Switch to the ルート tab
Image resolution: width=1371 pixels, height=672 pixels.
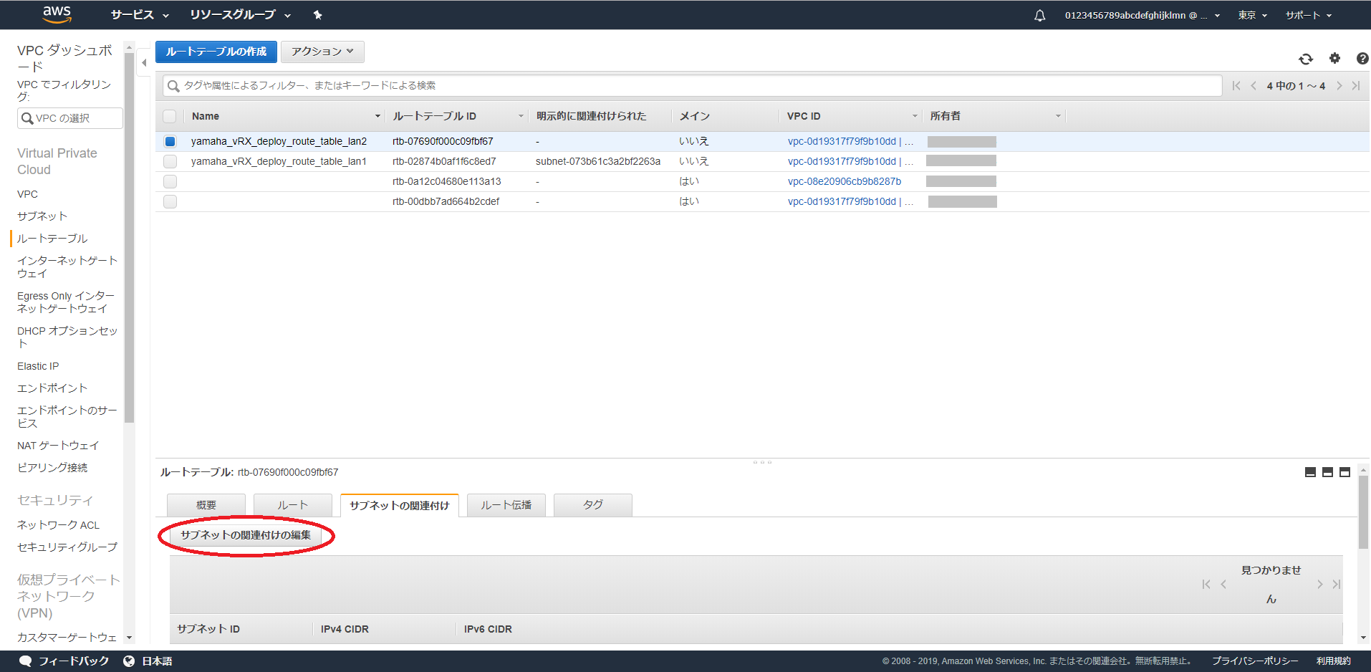pyautogui.click(x=292, y=505)
